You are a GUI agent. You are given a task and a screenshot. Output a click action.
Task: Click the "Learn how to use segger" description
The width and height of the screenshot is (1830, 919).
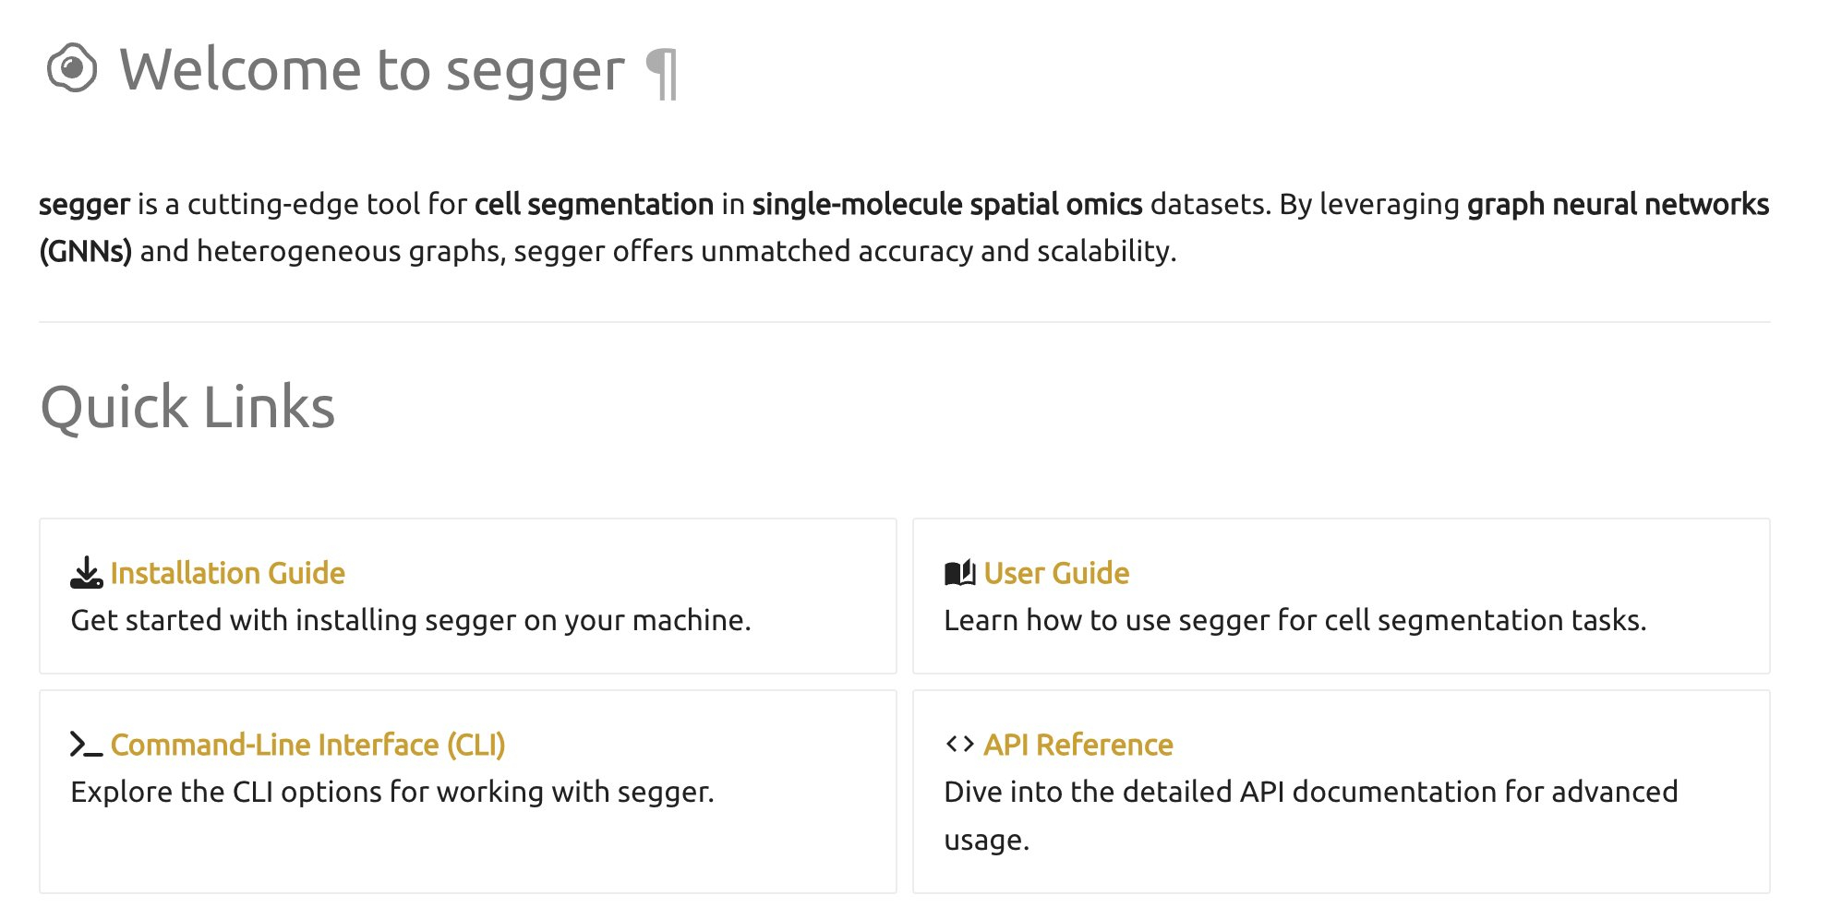point(1294,620)
